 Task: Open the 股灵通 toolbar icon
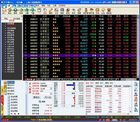coord(86,11)
